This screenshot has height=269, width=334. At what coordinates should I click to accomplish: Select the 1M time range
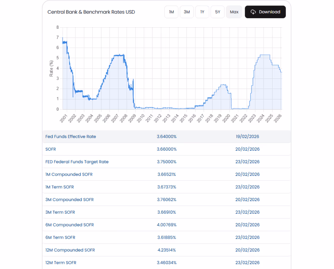(171, 12)
